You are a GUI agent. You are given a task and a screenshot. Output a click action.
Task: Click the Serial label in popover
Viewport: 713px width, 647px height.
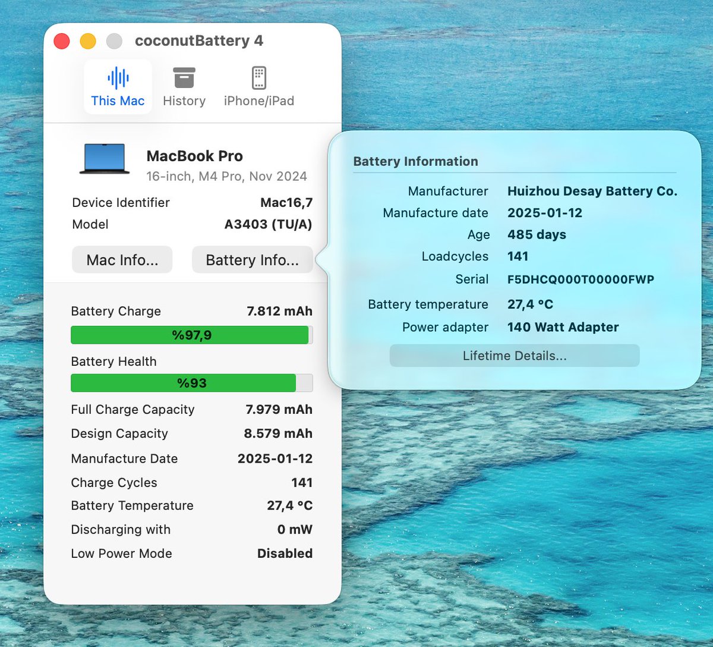472,279
